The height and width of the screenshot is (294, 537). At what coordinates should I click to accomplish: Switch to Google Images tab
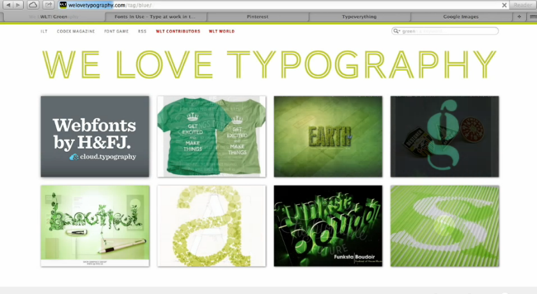pos(461,17)
